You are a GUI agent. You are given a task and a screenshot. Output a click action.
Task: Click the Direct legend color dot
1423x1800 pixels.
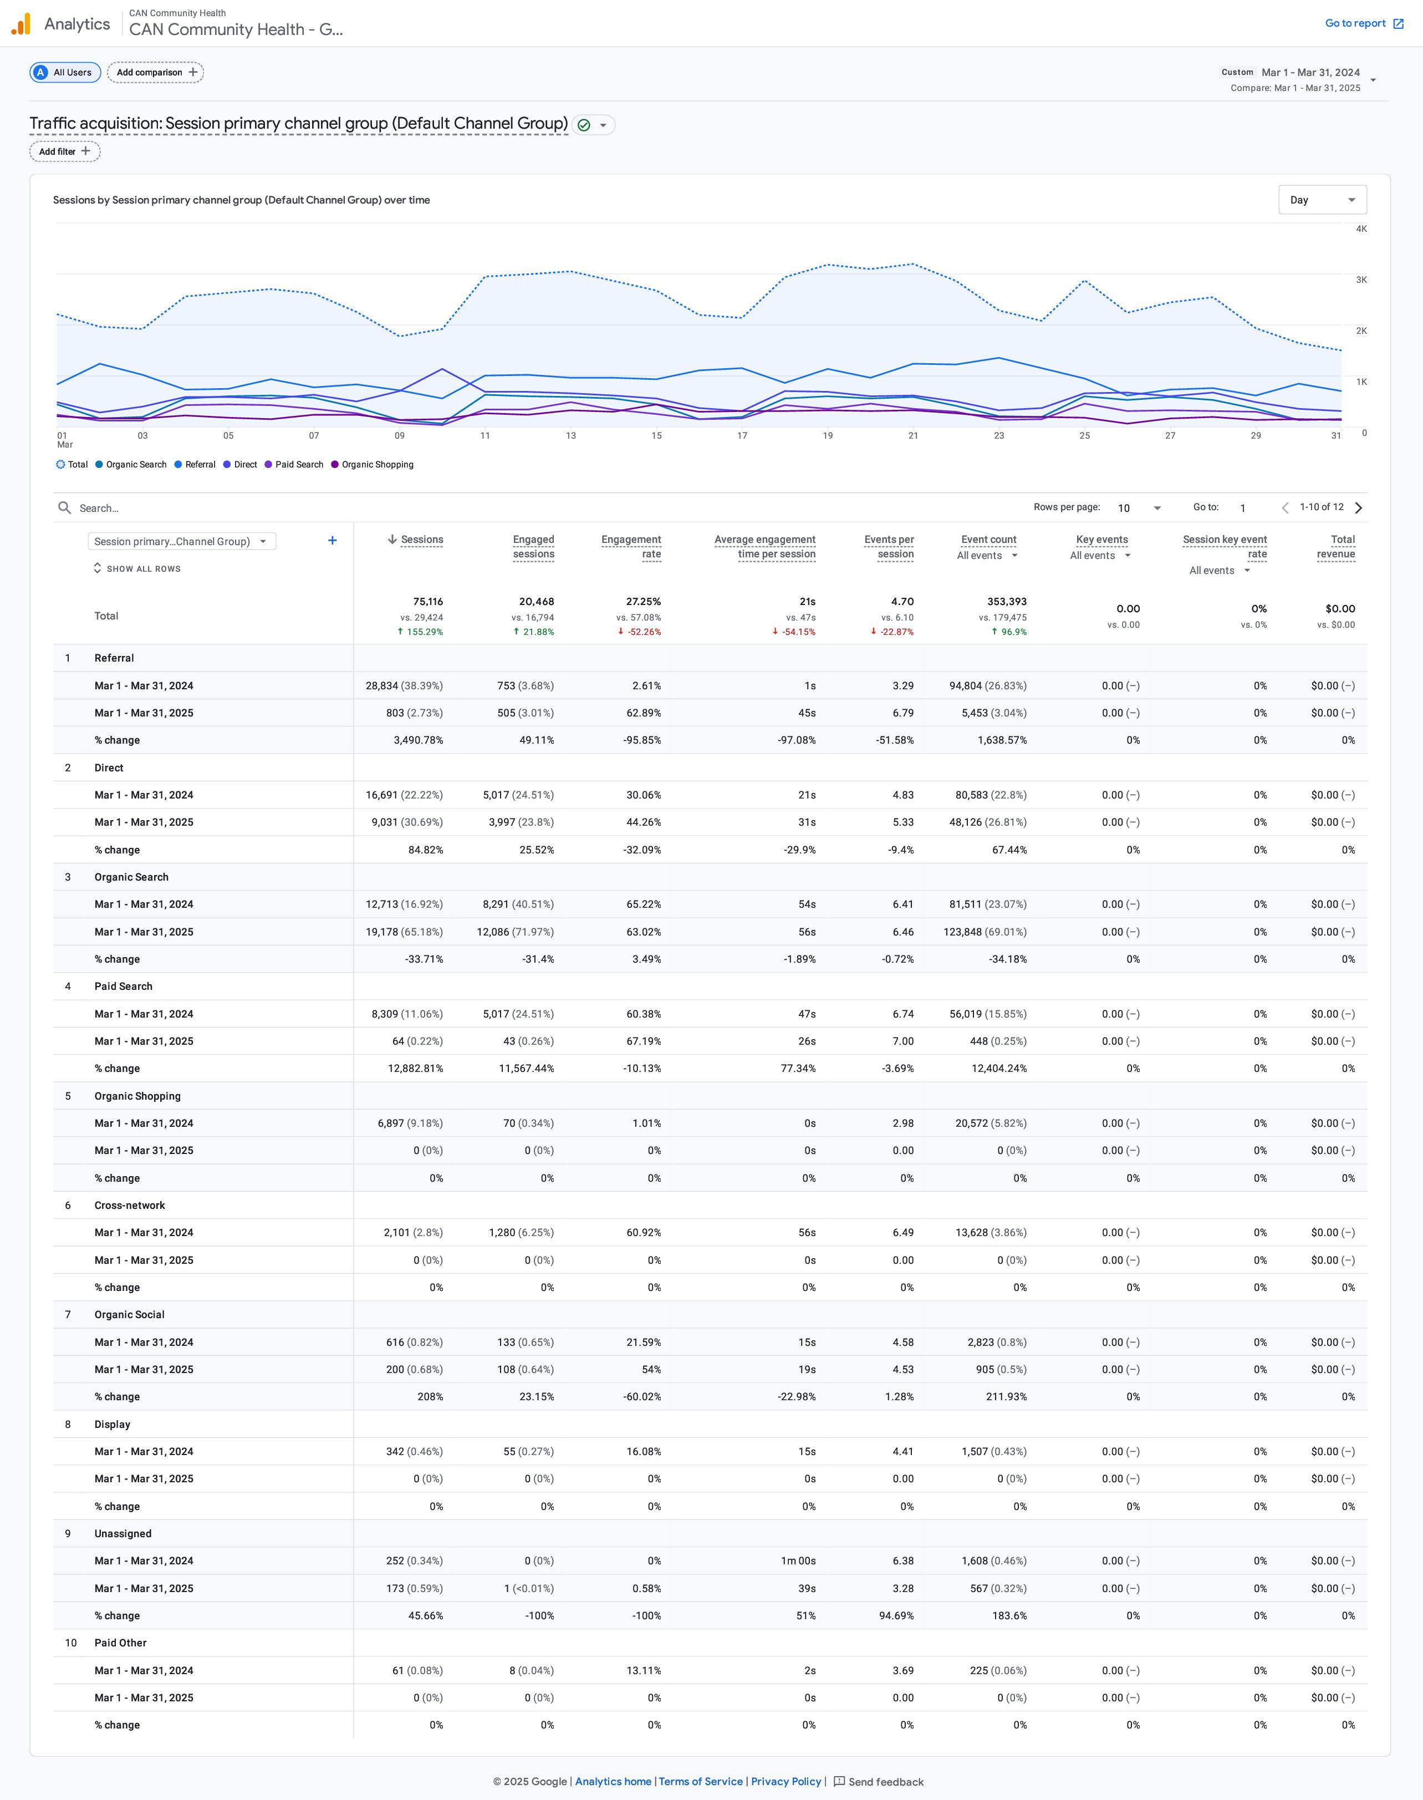click(x=227, y=464)
